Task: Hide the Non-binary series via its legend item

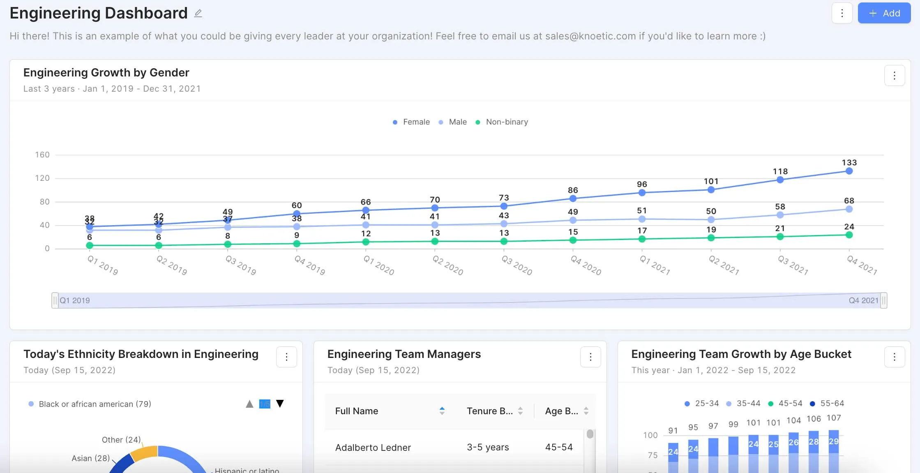Action: point(502,122)
